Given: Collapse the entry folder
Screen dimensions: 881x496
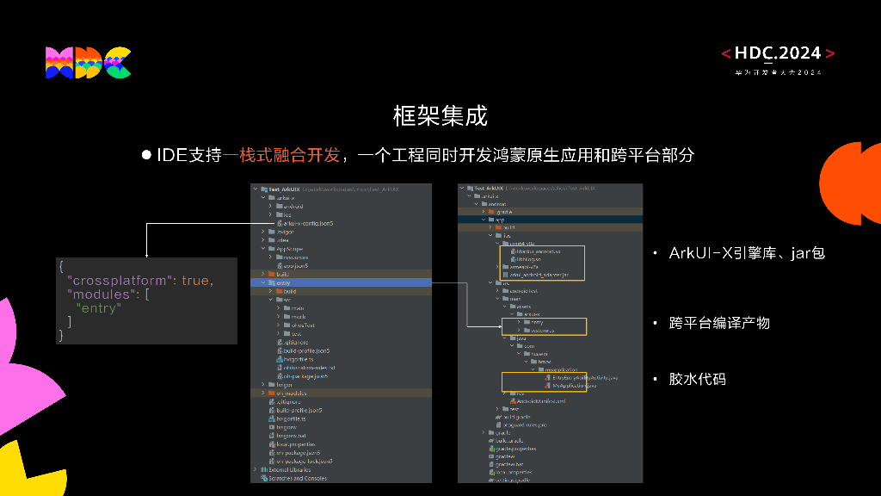Looking at the screenshot, I should 262,282.
